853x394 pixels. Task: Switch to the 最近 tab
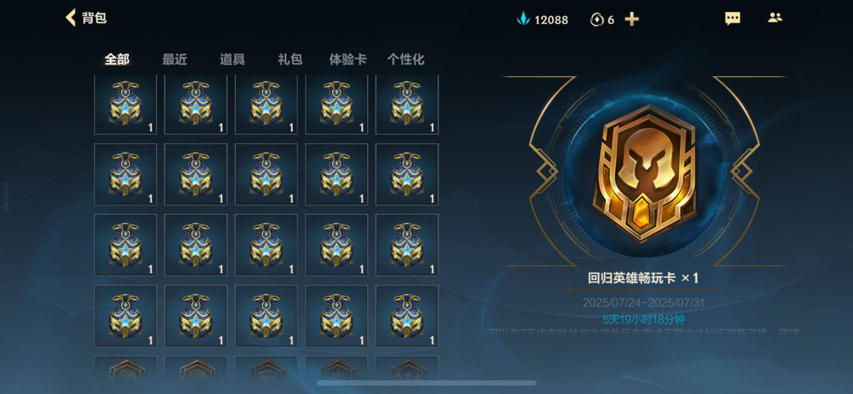(x=174, y=59)
